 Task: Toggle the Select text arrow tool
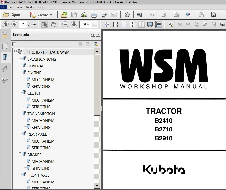(x=45, y=24)
